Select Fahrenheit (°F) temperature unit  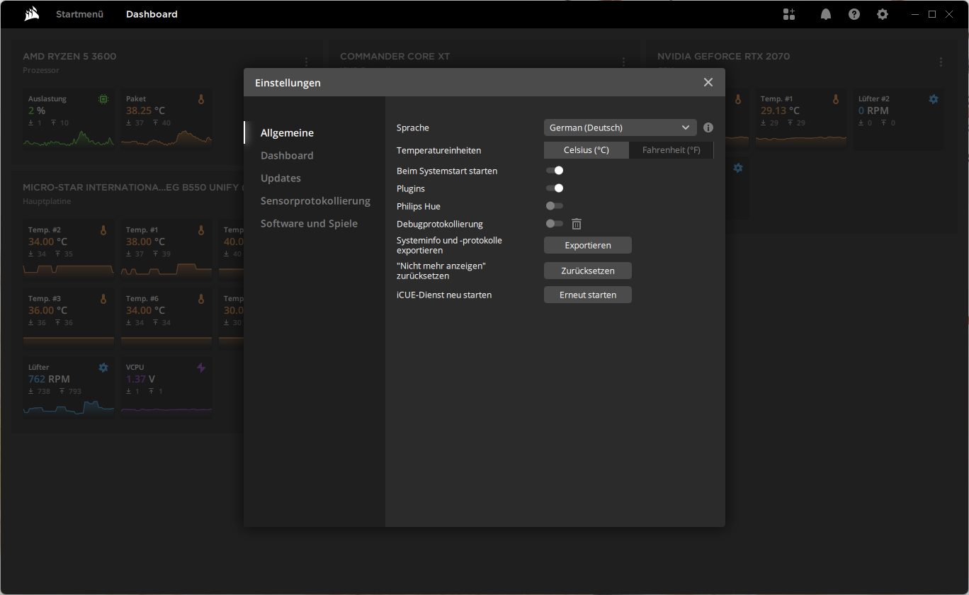pos(671,150)
